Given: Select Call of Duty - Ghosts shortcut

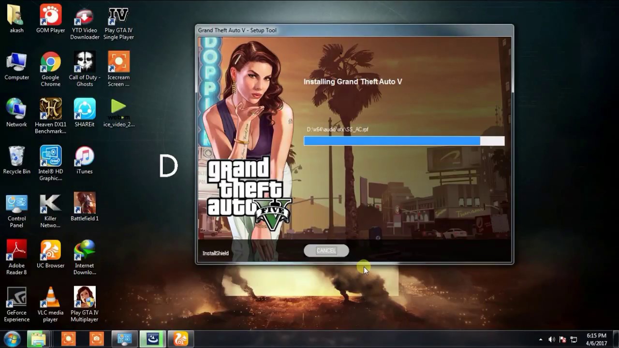Looking at the screenshot, I should point(85,70).
